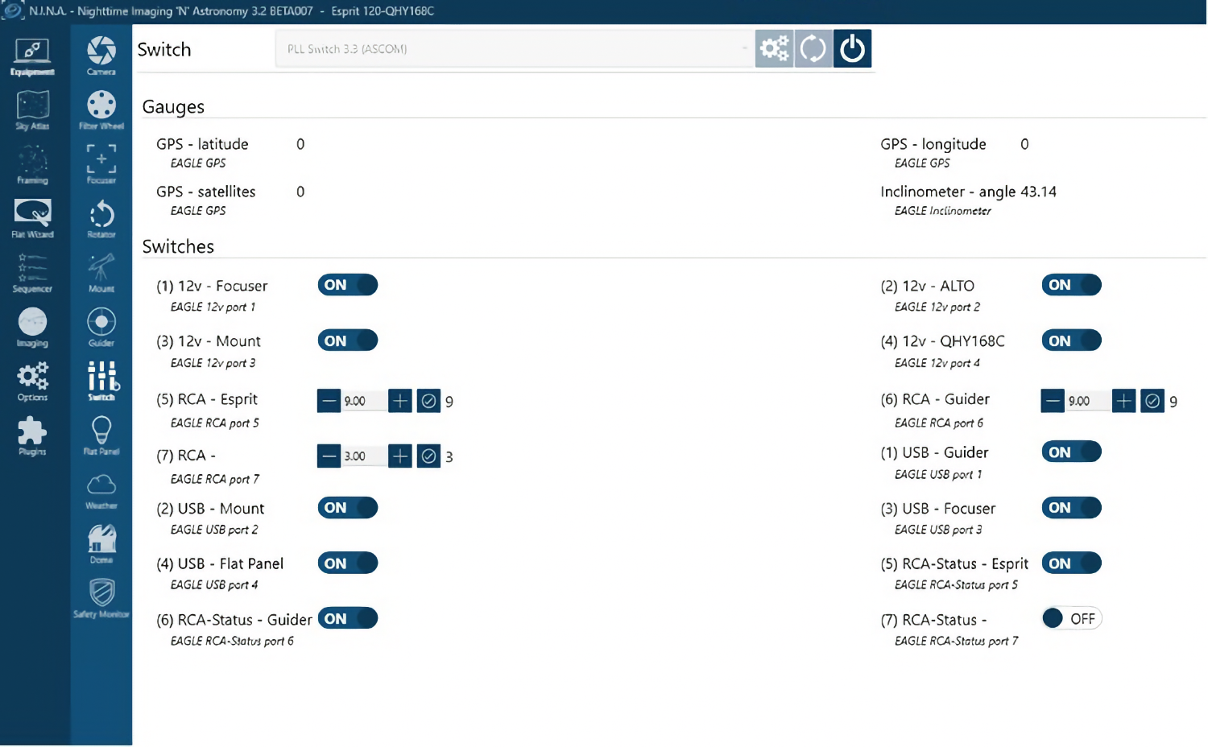Viewport: 1208px width, 747px height.
Task: Open the Safety Monitor page
Action: pyautogui.click(x=101, y=596)
